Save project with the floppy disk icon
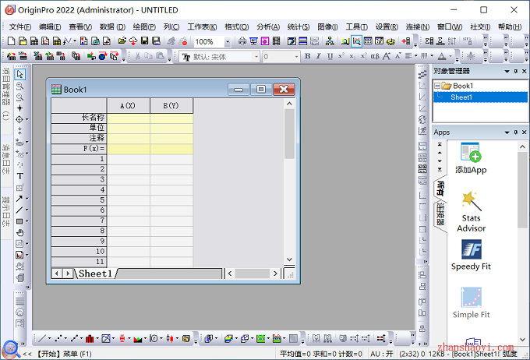 pyautogui.click(x=145, y=41)
